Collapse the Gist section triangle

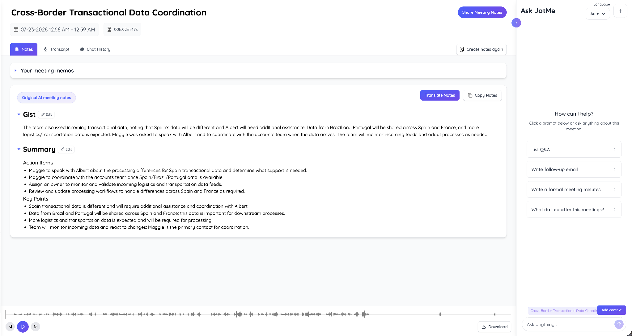pos(19,114)
